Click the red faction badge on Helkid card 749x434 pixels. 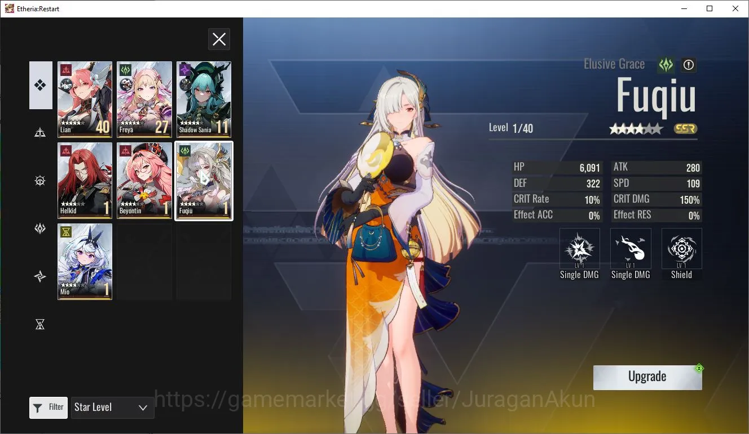coord(66,151)
